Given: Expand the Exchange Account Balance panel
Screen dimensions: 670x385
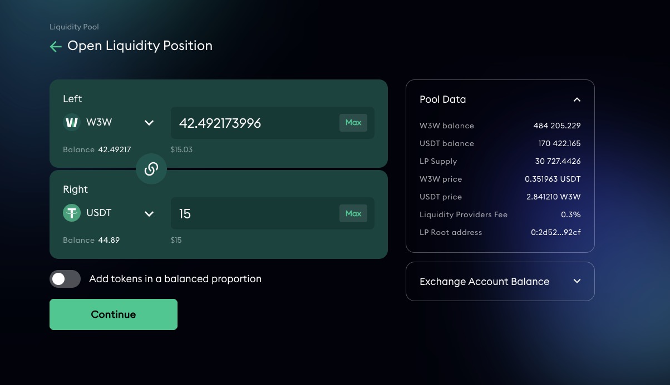Looking at the screenshot, I should point(577,281).
